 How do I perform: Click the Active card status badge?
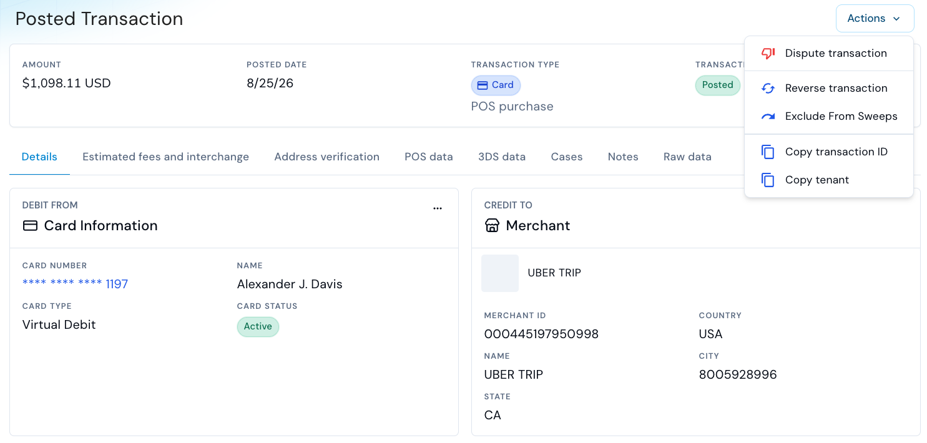(258, 327)
